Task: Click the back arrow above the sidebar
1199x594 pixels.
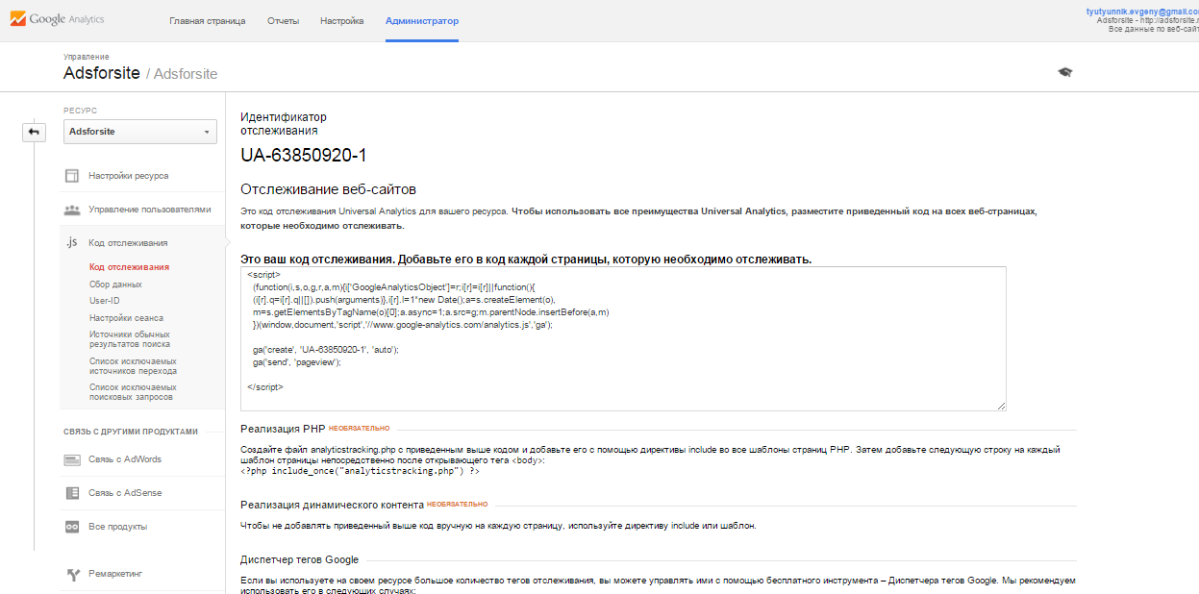Action: (x=35, y=132)
